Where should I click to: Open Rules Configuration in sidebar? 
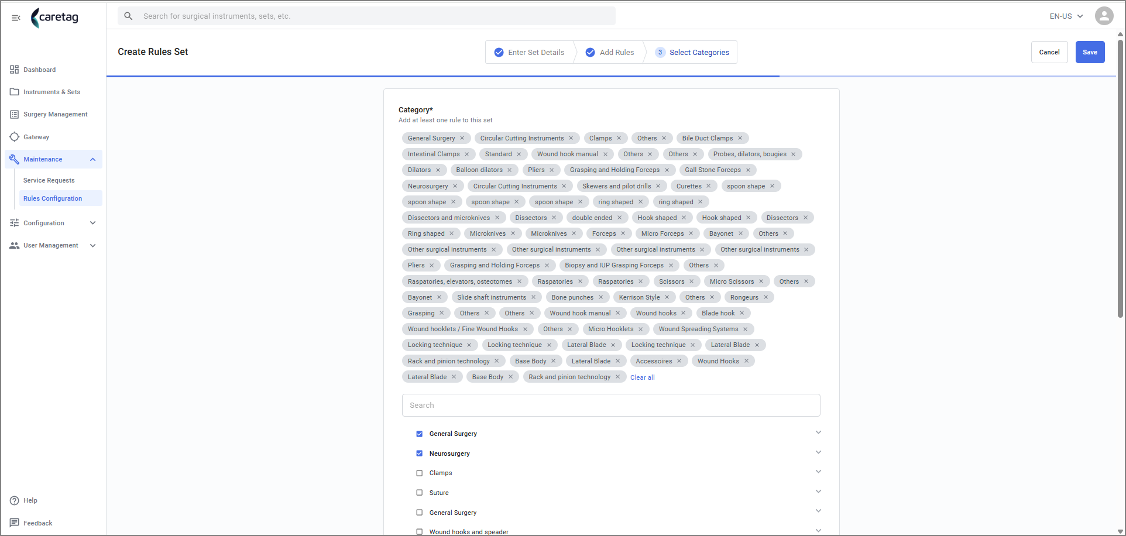(x=53, y=198)
